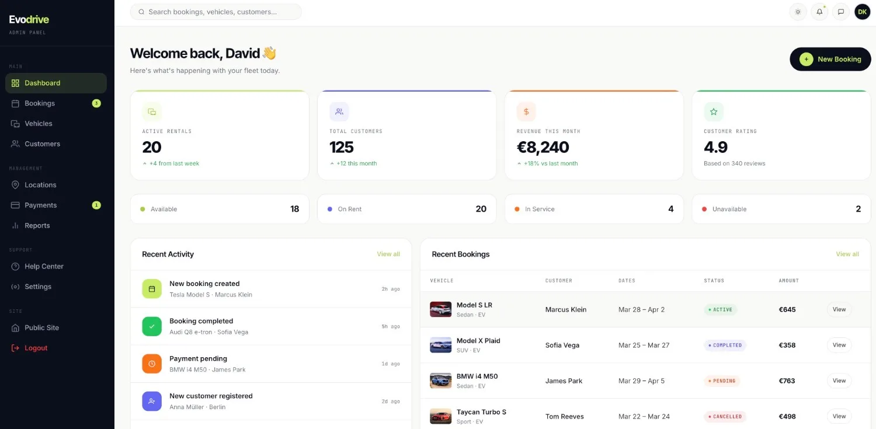The width and height of the screenshot is (876, 429).
Task: Click the Active Rentals card icon
Action: point(152,111)
